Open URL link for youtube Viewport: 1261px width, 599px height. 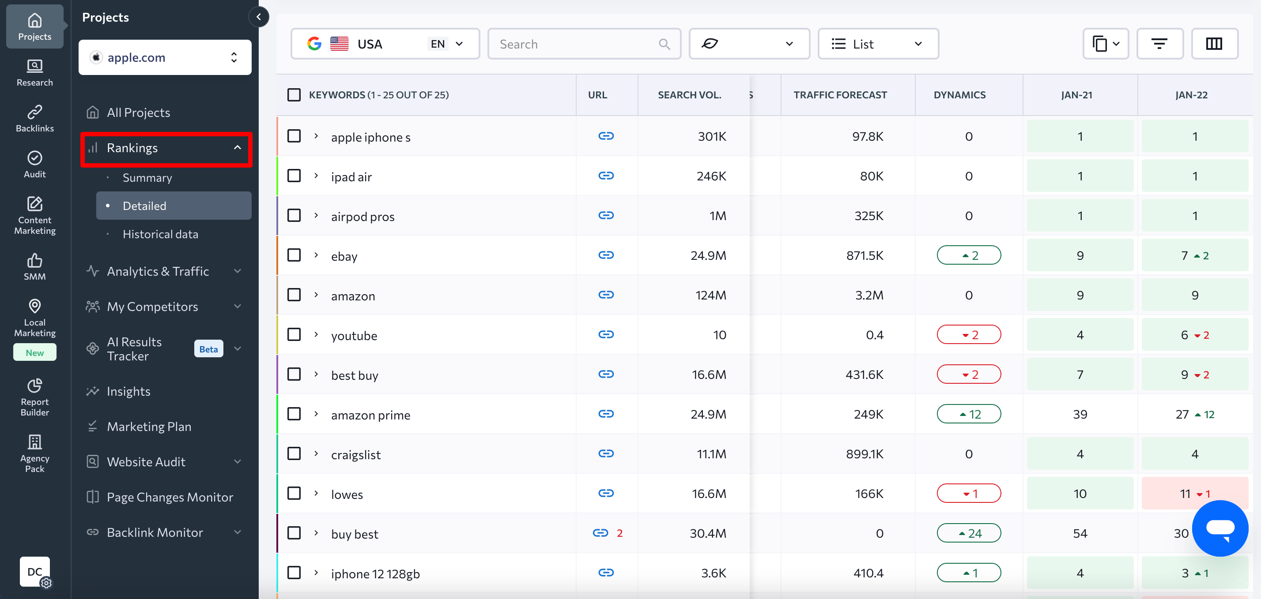pos(605,334)
